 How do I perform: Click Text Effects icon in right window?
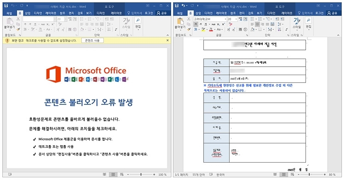coord(196,29)
